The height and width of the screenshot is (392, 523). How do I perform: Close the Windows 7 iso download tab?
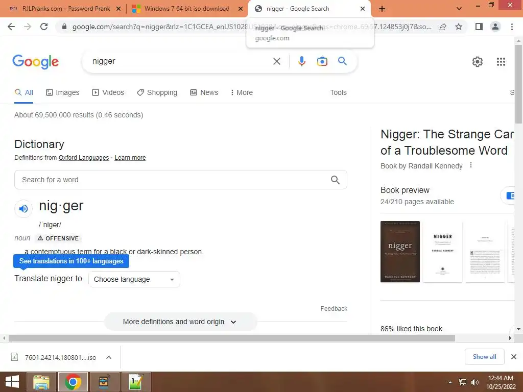point(241,9)
